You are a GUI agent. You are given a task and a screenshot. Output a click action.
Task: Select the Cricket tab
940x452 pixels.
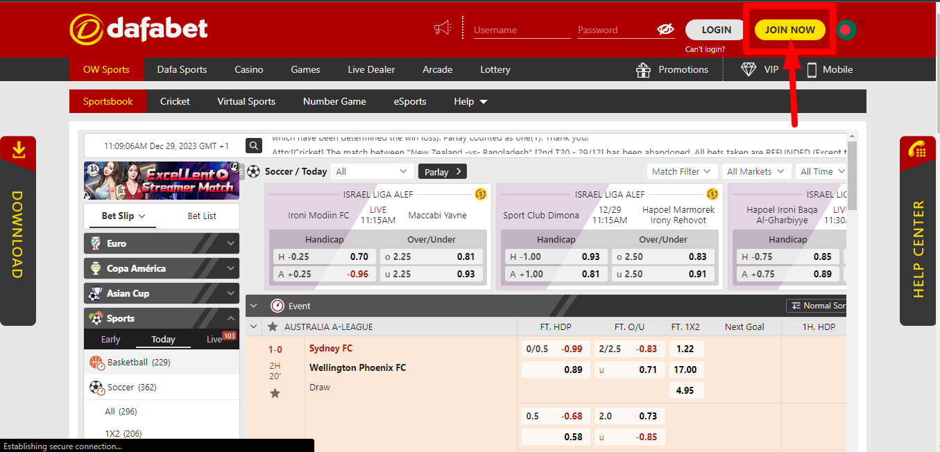pos(175,101)
